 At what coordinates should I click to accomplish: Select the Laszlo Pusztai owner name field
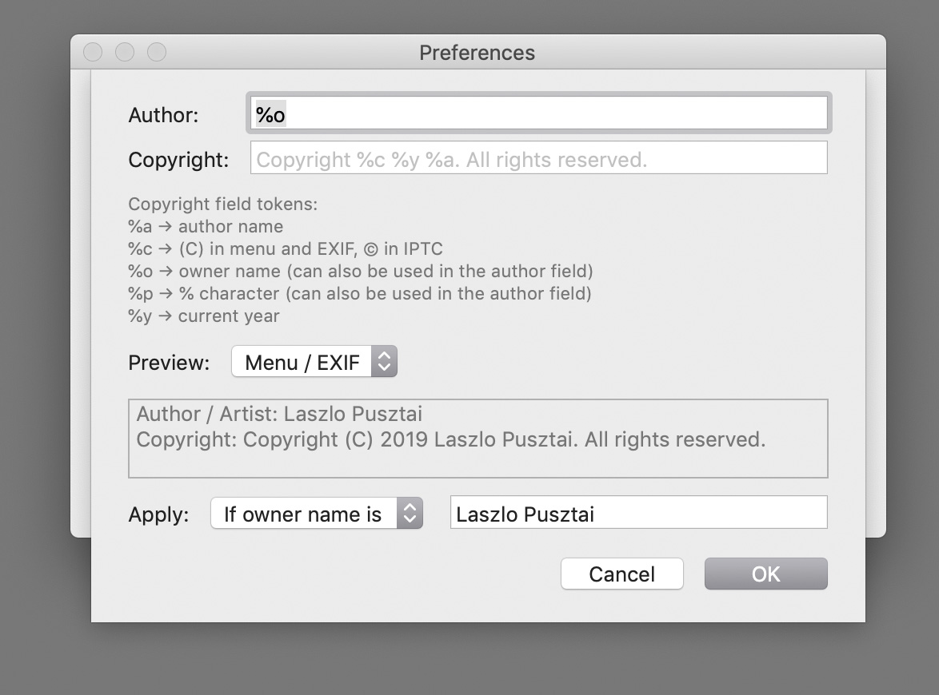638,513
